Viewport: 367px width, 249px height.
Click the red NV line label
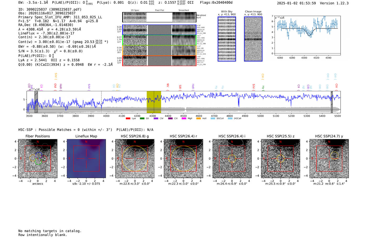coord(168,87)
